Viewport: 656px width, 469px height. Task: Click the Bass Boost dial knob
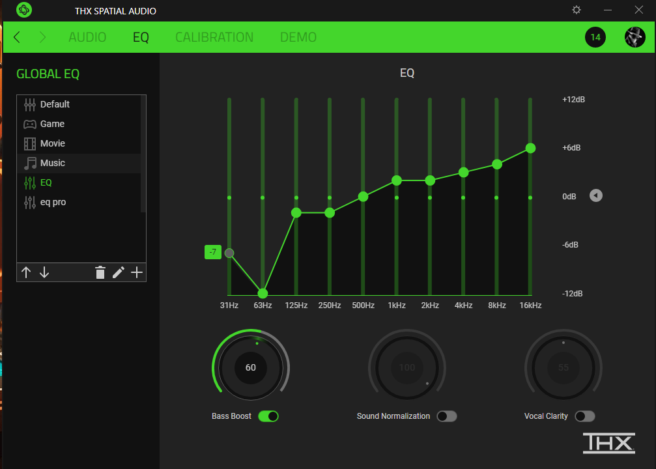[251, 367]
